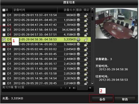Lock the 04:47:24 recording file
139x104 pixels.
[x=86, y=25]
